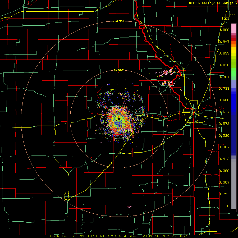Click the "NEXLAB-College of DuPage" header text
The image size is (238, 238).
[212, 3]
